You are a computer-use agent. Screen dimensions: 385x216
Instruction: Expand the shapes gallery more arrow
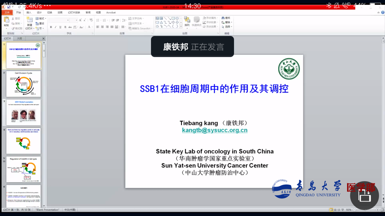click(x=181, y=26)
